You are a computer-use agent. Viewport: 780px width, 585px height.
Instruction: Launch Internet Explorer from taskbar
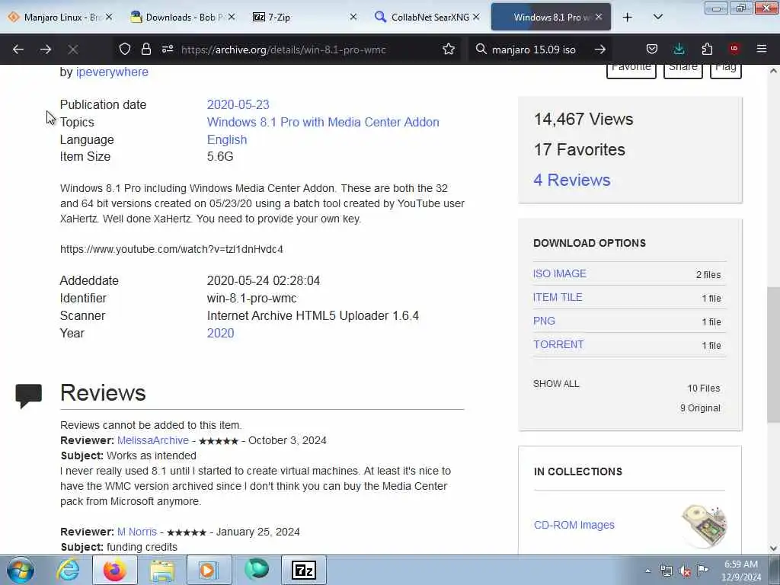point(68,570)
